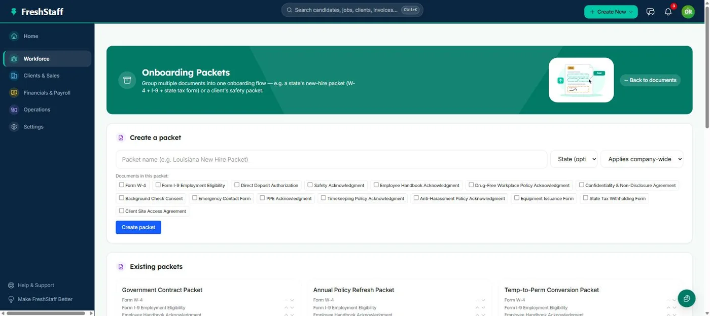
Task: Check the Form W-4 checkbox
Action: tap(121, 185)
